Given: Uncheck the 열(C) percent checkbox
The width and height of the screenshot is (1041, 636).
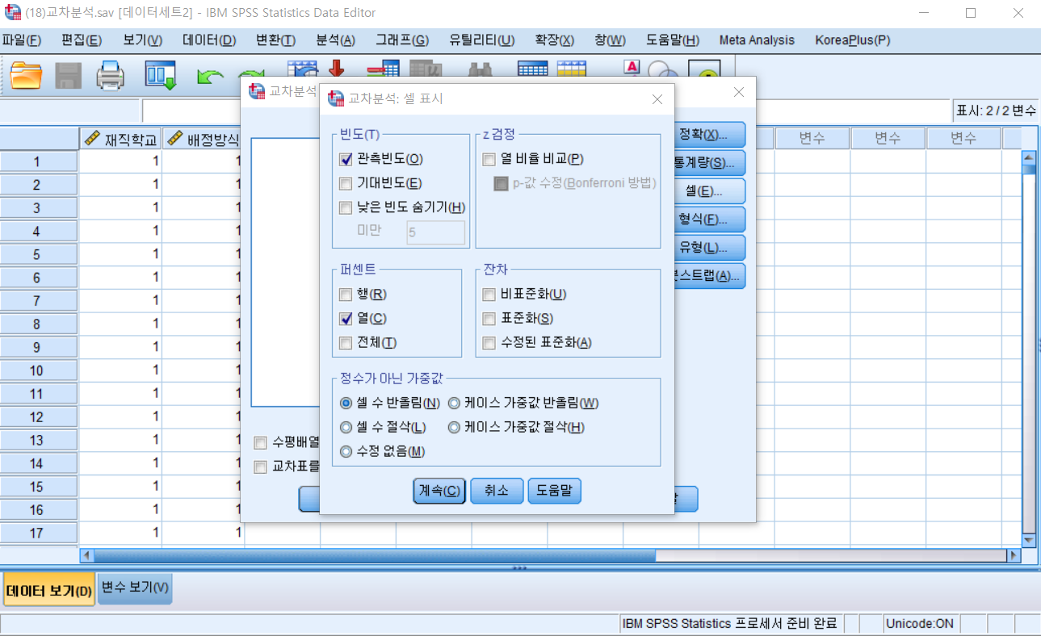Looking at the screenshot, I should click(x=346, y=319).
